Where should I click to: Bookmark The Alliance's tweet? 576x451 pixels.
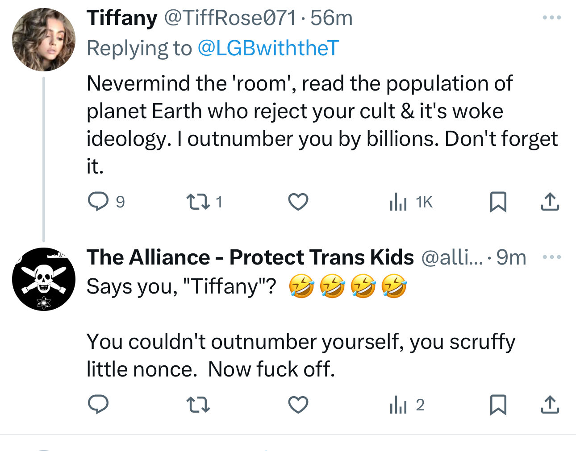(x=498, y=405)
